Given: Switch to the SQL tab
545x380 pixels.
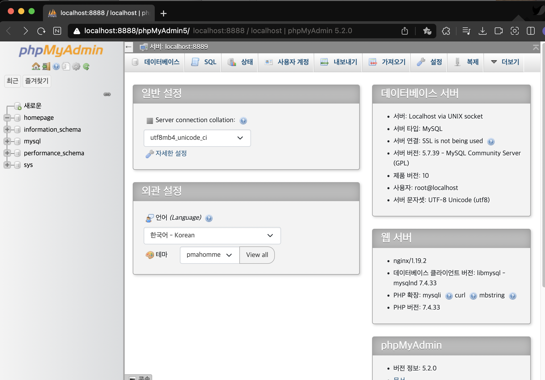Looking at the screenshot, I should pos(204,62).
